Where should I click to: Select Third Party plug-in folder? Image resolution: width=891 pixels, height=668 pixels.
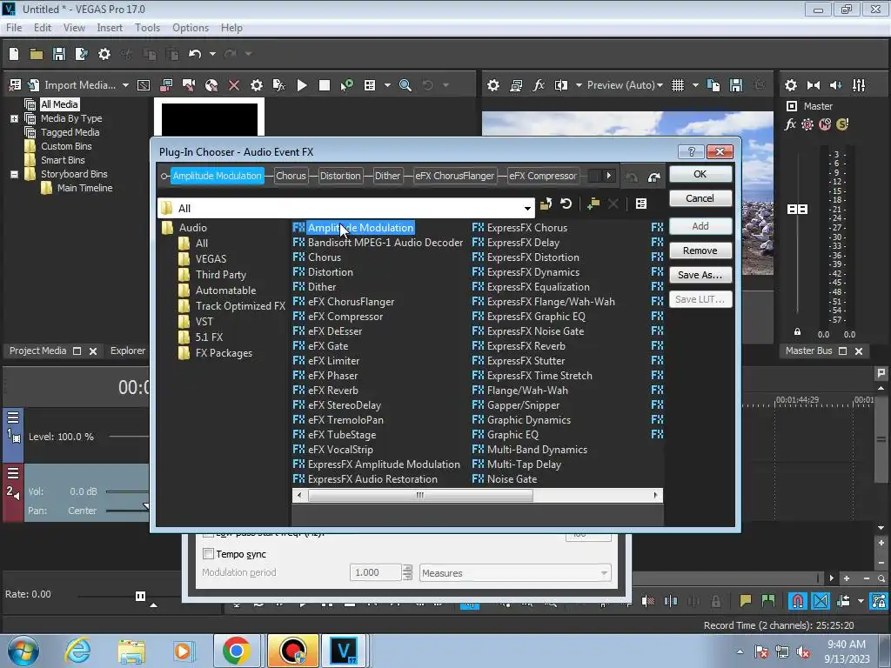(220, 274)
